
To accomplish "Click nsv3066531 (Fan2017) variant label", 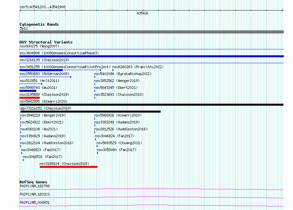I will tap(42, 157).
